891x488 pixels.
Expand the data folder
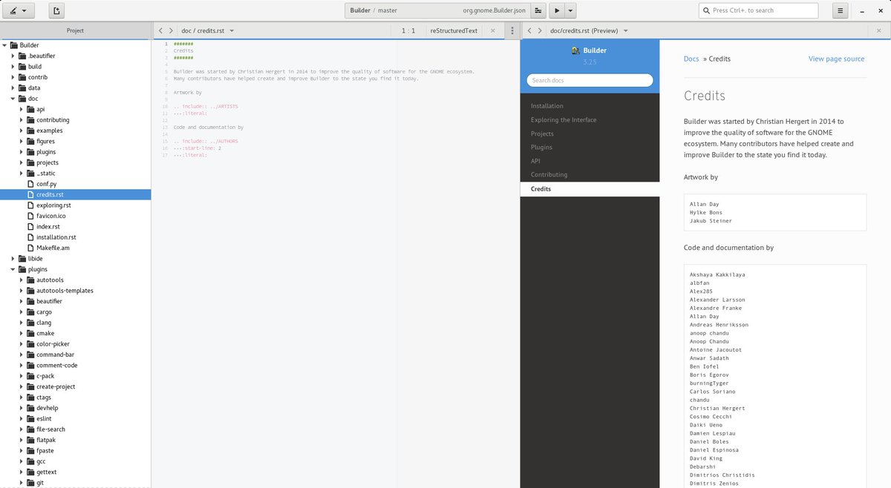[13, 88]
